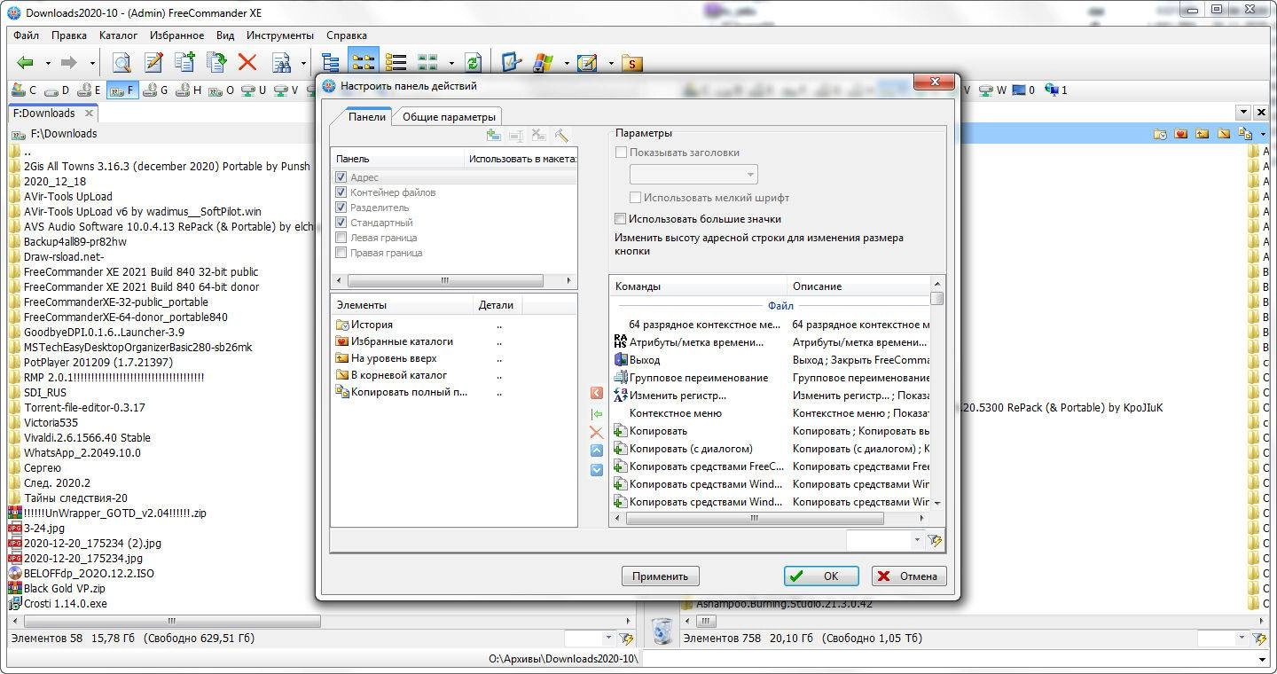Click the Отмена button
Screen dimensions: 1277x674
pos(910,576)
